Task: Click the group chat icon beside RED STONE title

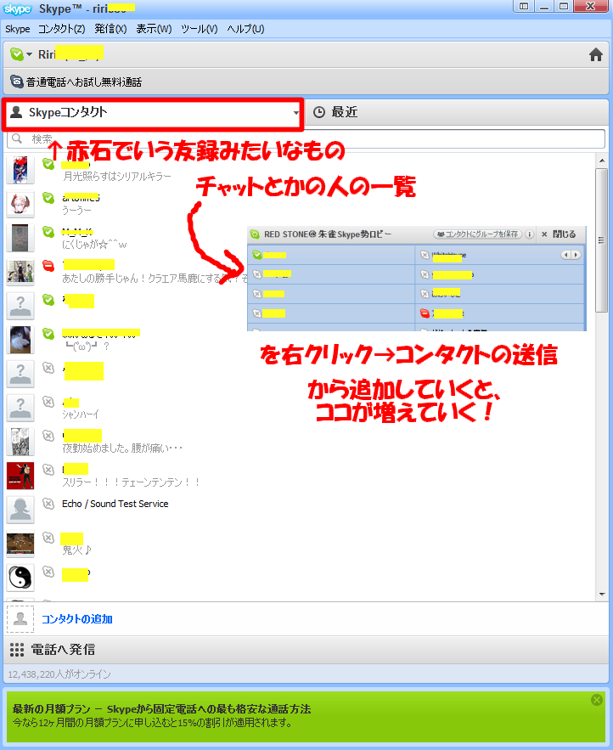Action: (255, 234)
